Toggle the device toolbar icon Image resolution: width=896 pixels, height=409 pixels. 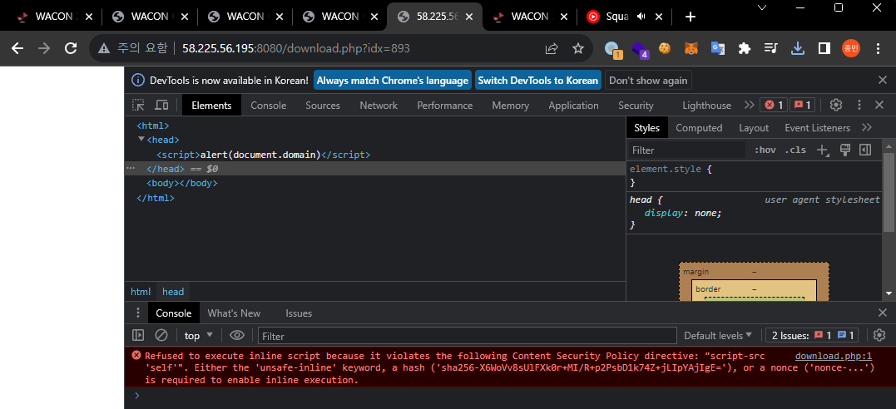click(x=162, y=105)
